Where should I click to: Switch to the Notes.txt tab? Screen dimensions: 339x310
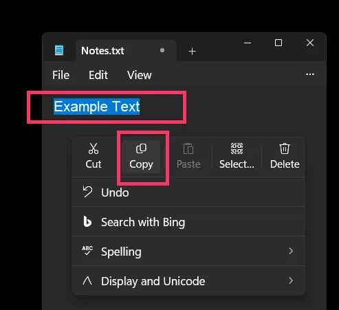(126, 51)
